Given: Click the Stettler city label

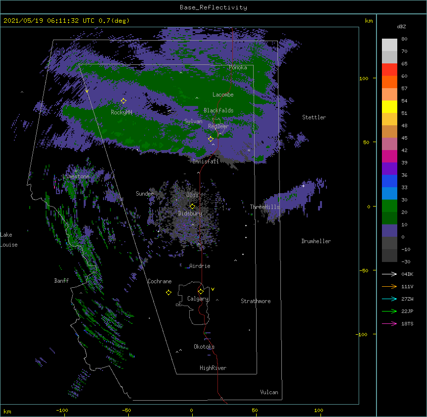Looking at the screenshot, I should (314, 117).
